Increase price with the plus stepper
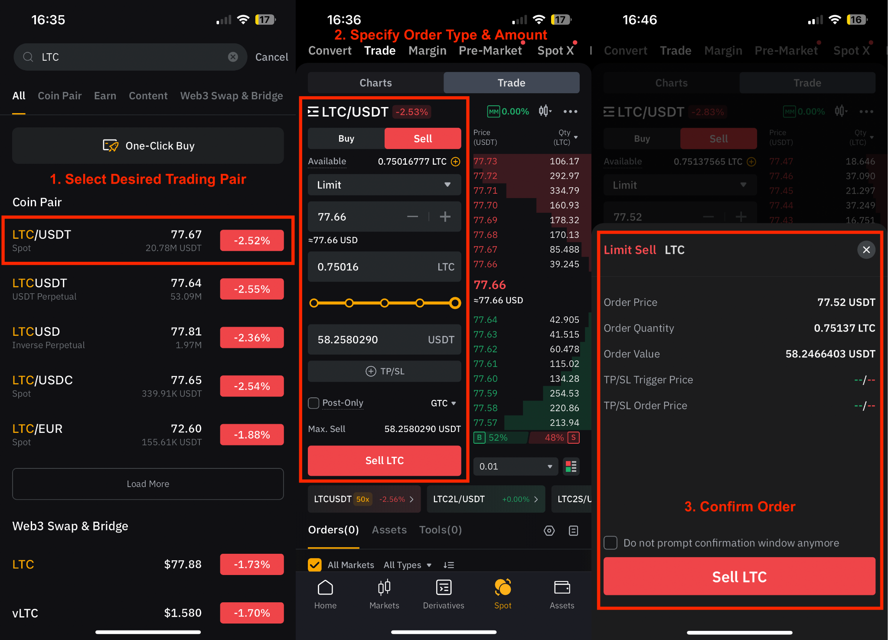Viewport: 888px width, 640px height. point(445,217)
